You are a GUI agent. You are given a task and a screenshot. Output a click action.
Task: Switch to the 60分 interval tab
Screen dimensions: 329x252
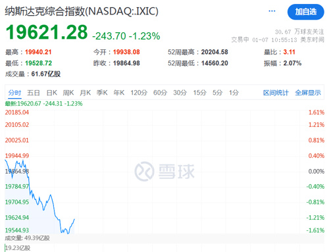(160, 93)
